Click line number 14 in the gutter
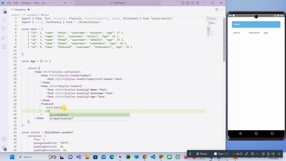Image resolution: width=286 pixels, height=161 pixels. click(x=15, y=61)
